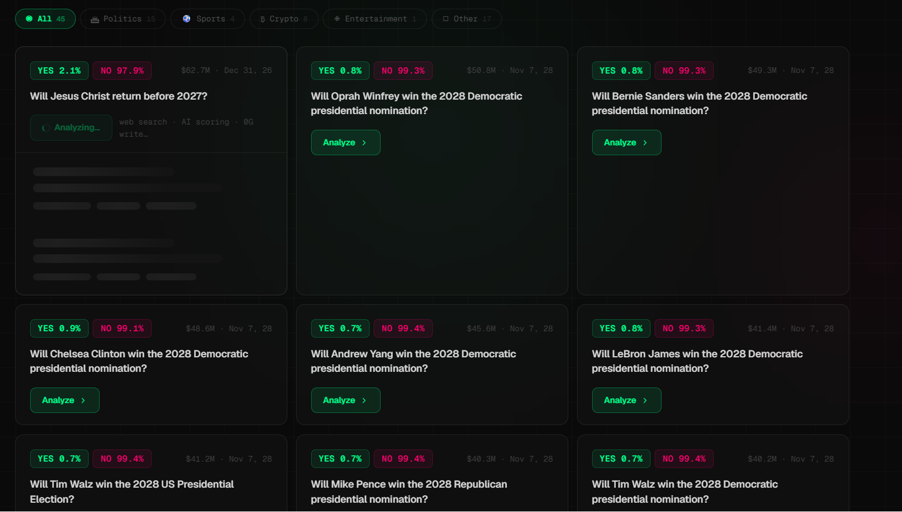Click YES 0.7% on Tim Walz US Presidential Election card
Viewport: 902px width, 512px height.
click(x=59, y=459)
